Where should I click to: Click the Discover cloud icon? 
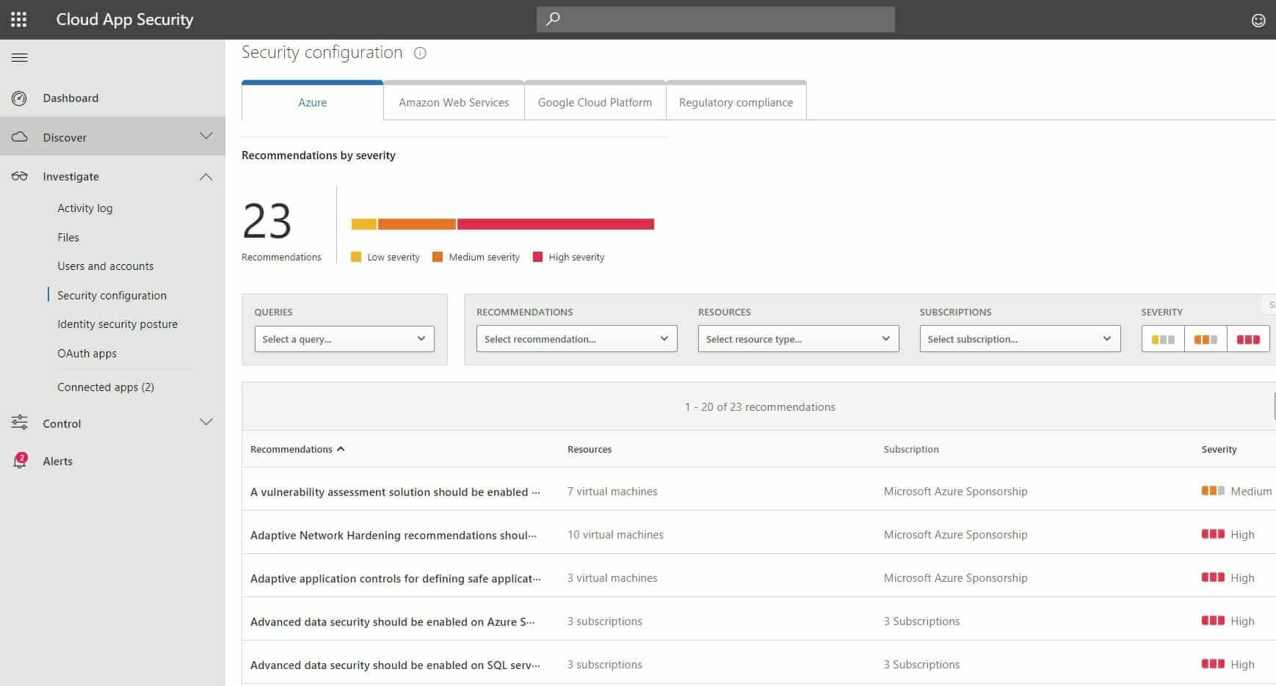20,137
